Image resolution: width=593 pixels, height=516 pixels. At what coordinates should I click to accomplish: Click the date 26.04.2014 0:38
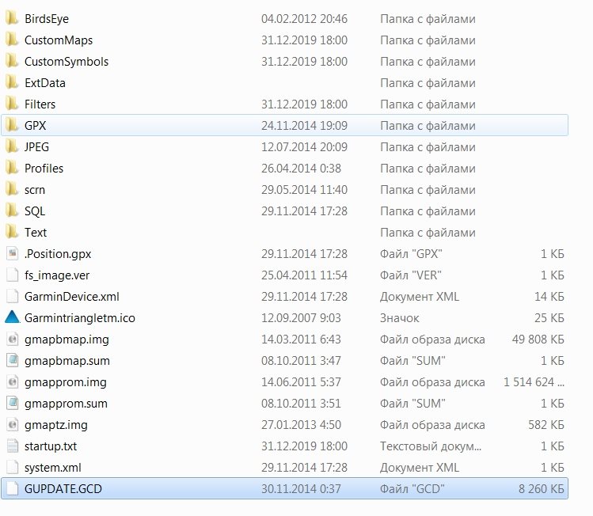click(x=301, y=169)
